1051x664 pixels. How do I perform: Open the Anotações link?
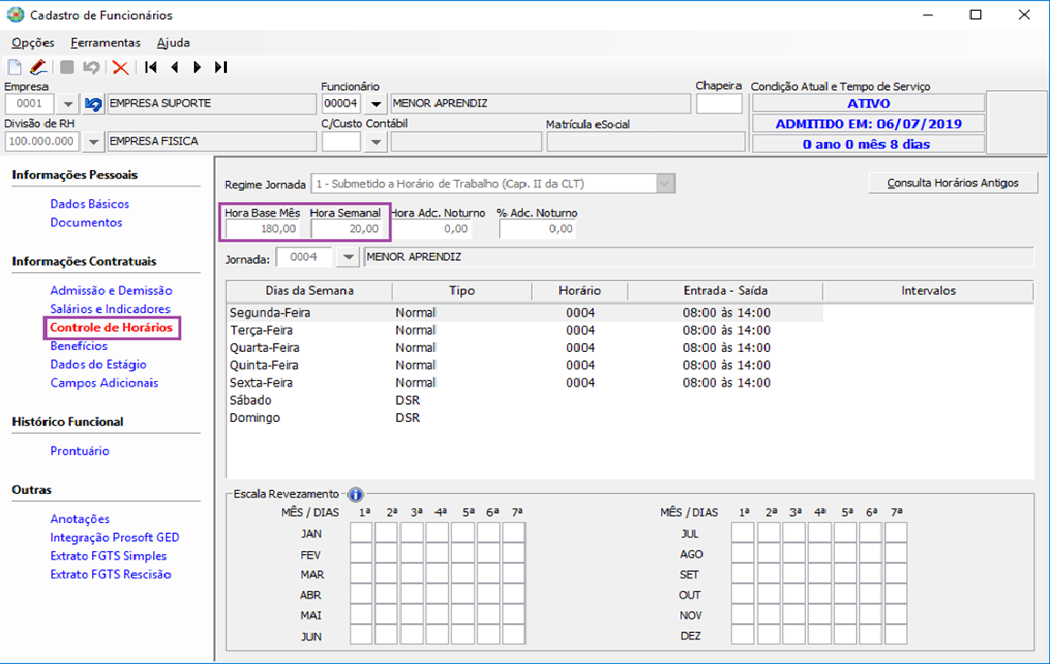click(x=80, y=519)
